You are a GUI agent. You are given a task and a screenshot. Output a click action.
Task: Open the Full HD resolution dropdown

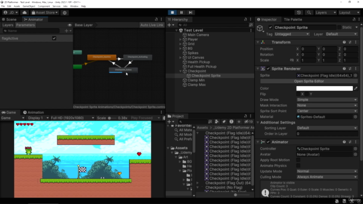(73, 118)
